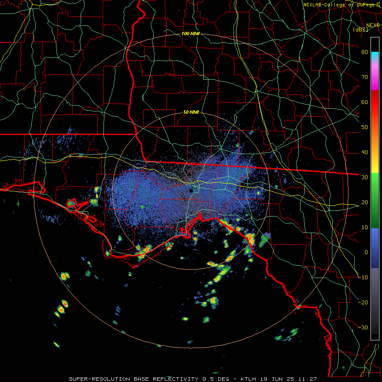Click the 70 value on the dBZ scale

(x=365, y=77)
